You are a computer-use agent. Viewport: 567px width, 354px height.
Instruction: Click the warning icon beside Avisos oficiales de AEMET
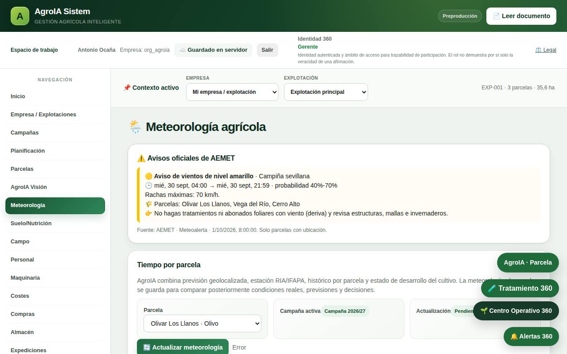tap(141, 158)
